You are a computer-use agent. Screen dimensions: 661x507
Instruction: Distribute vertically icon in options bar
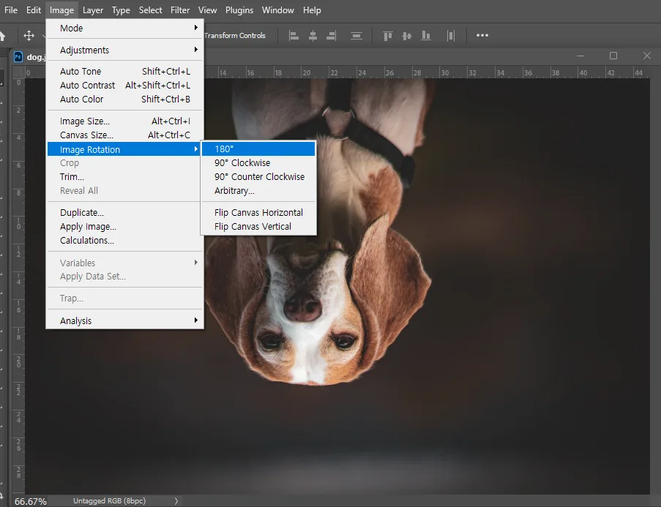(x=356, y=36)
